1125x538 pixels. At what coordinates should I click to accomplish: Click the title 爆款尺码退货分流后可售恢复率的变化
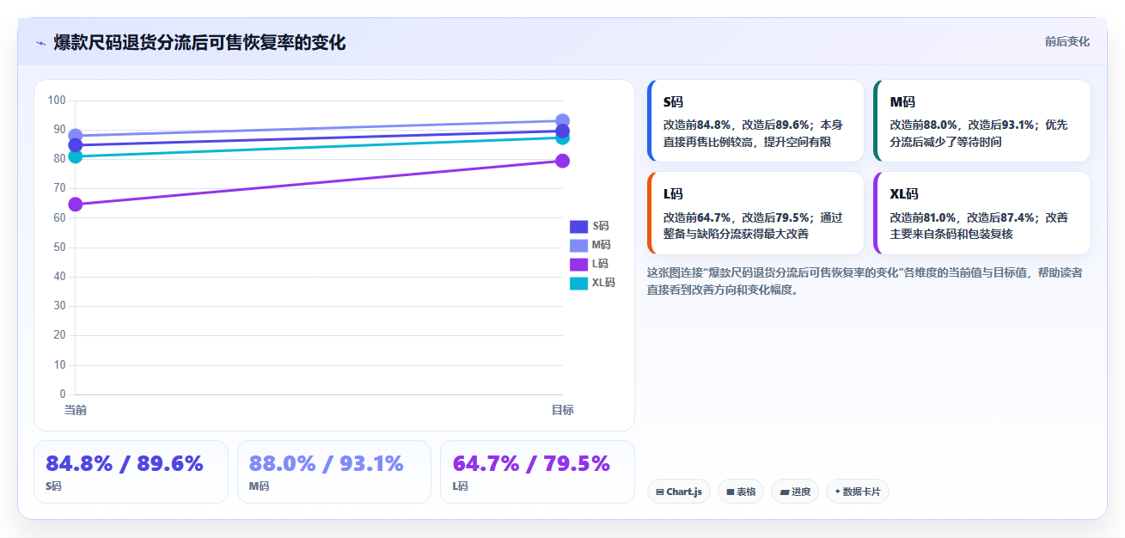pyautogui.click(x=199, y=42)
